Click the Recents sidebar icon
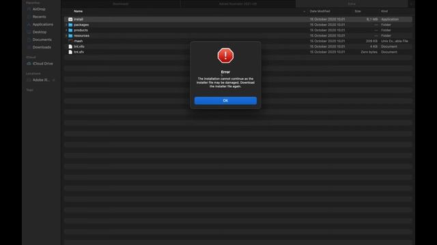The height and width of the screenshot is (245, 437). point(29,16)
